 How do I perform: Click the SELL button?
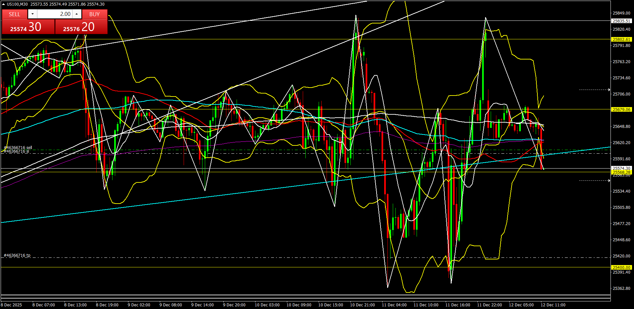pyautogui.click(x=15, y=14)
